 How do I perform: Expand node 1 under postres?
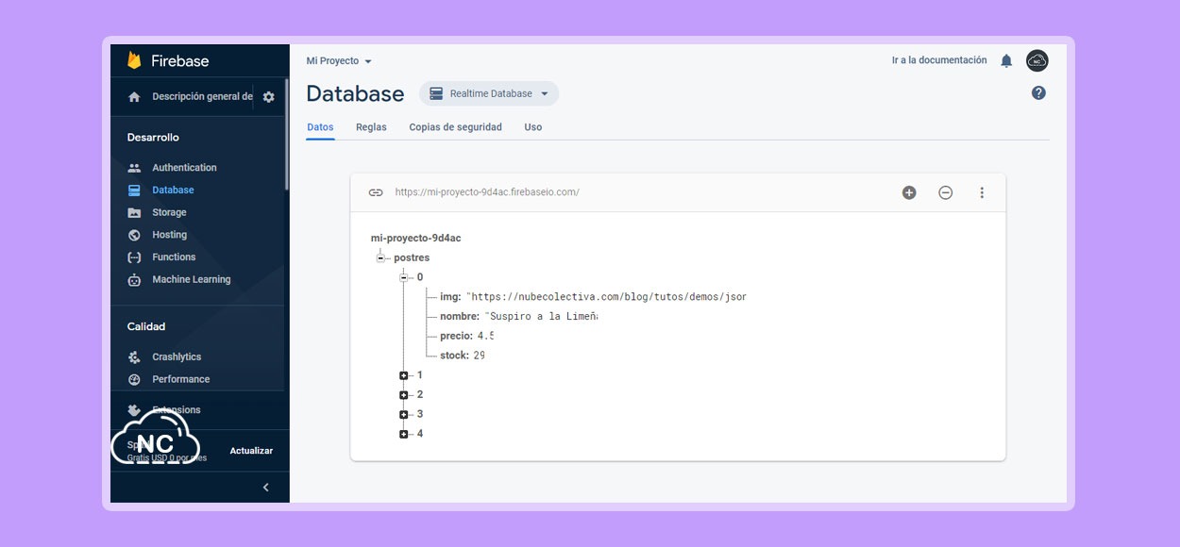pos(404,375)
